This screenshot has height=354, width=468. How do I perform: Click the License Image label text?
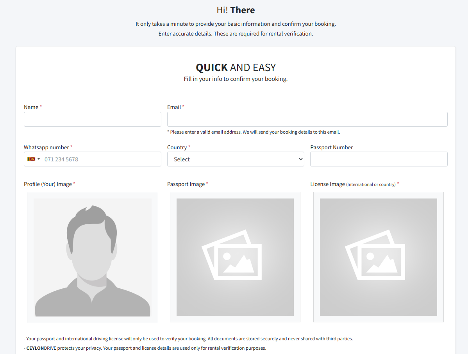(x=327, y=184)
